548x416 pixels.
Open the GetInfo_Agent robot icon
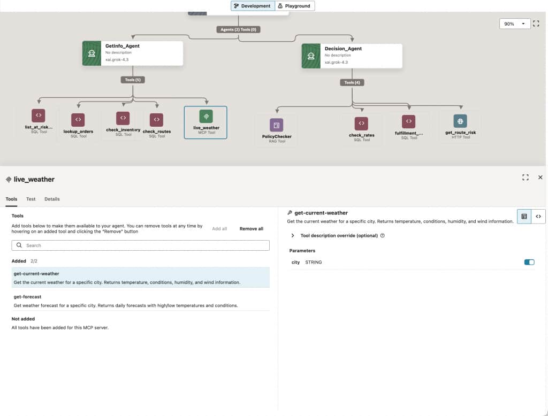coord(92,53)
